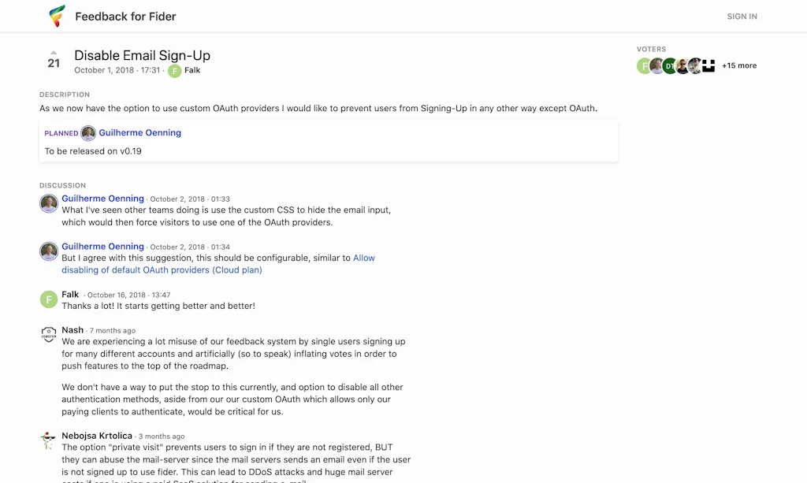Click the dark 'DT' voter avatar
Image resolution: width=807 pixels, height=483 pixels.
point(669,65)
